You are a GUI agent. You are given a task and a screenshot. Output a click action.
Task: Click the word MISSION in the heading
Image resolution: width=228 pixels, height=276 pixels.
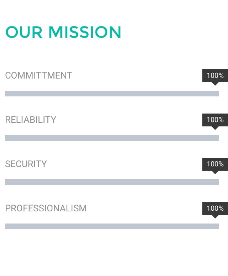(85, 32)
